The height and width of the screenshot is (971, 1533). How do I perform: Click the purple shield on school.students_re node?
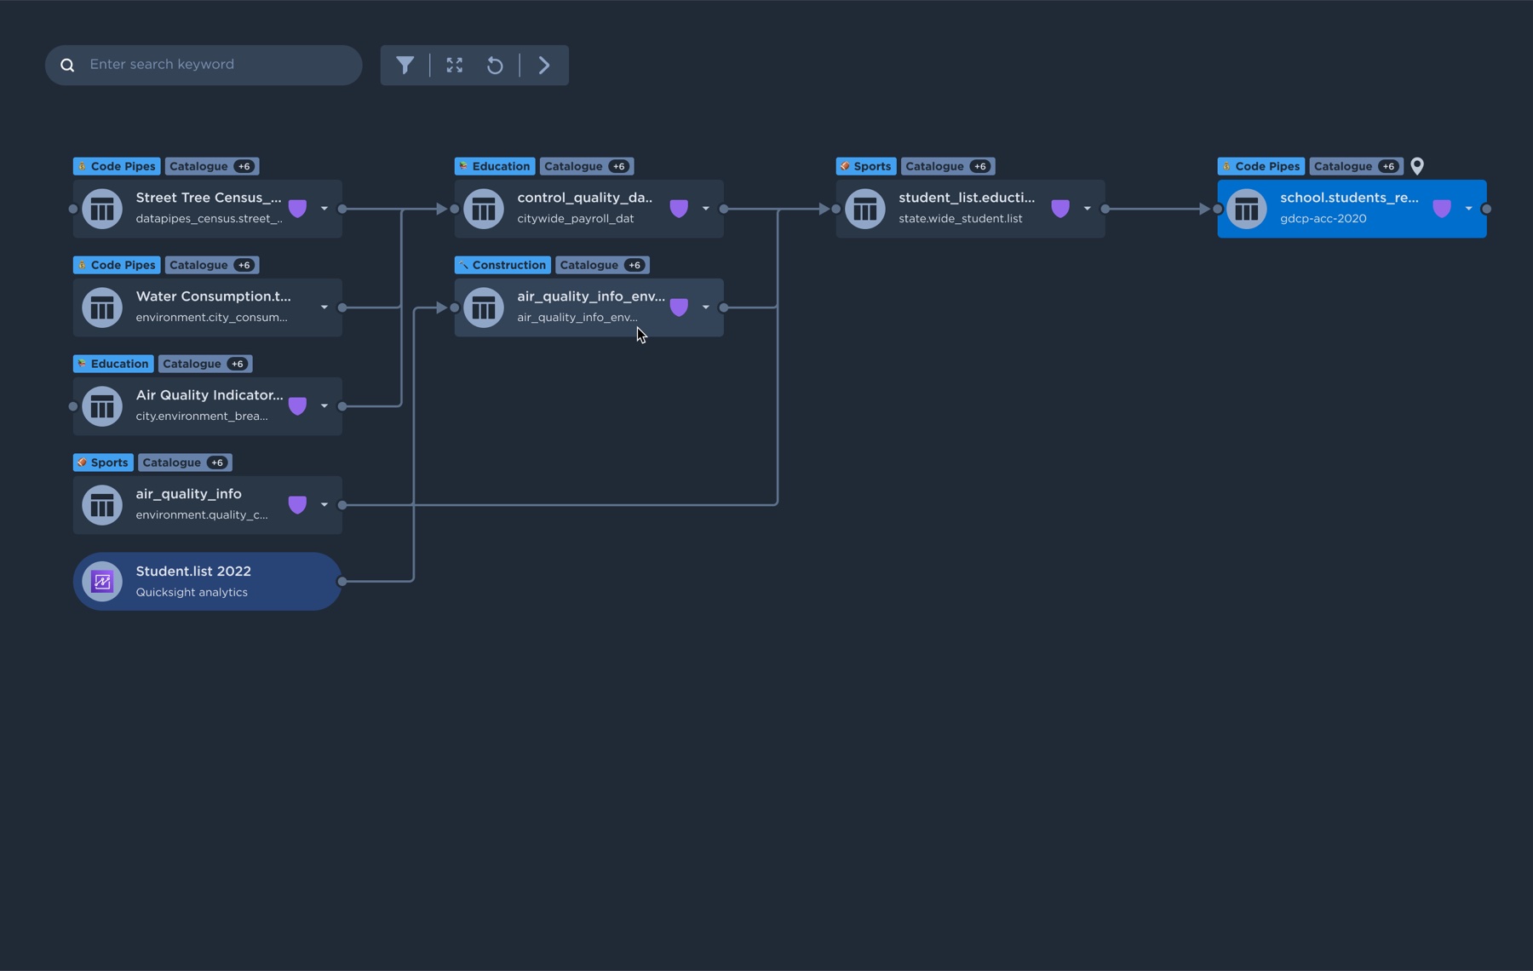(x=1442, y=209)
